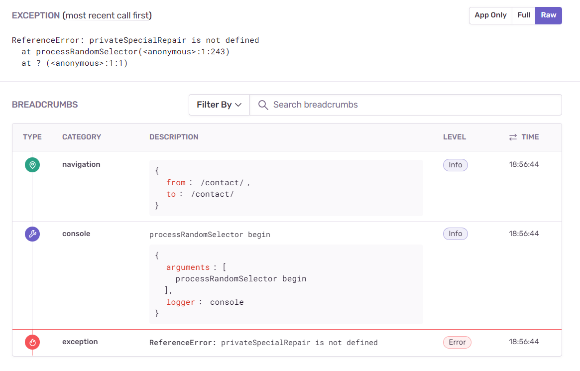
Task: Click the navigation category label
Action: pyautogui.click(x=81, y=164)
